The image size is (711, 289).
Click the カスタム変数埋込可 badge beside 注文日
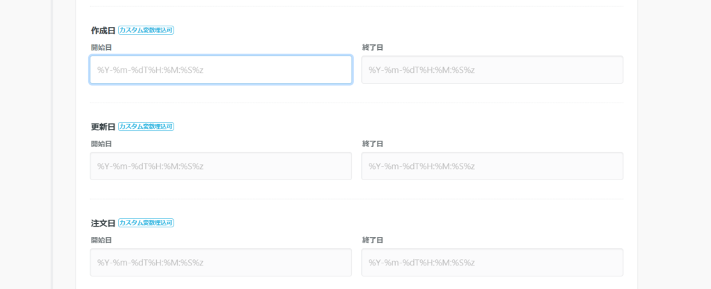click(146, 223)
